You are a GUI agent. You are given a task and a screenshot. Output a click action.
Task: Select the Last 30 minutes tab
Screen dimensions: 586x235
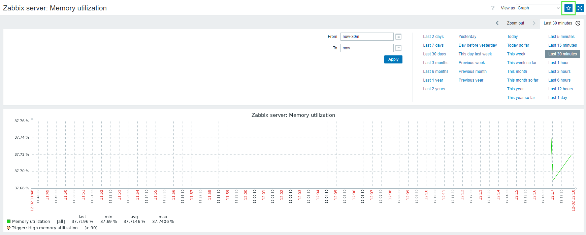[561, 23]
